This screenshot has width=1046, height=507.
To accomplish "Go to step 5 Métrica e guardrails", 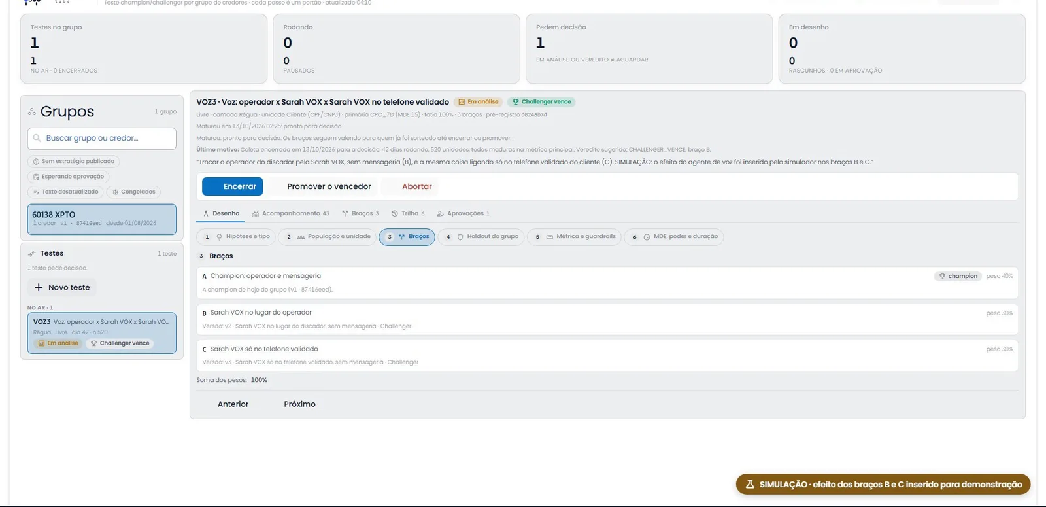I will pyautogui.click(x=574, y=237).
